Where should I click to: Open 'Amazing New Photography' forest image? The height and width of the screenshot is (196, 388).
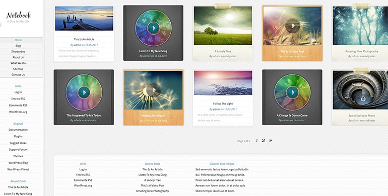[x=360, y=26]
